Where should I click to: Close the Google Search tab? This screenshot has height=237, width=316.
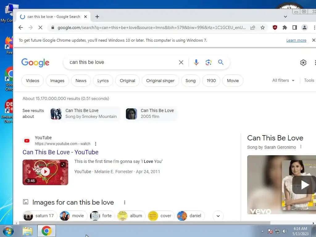[85, 17]
